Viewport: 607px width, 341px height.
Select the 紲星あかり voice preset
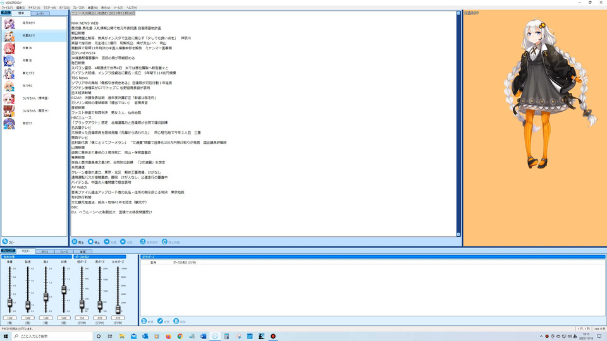coord(34,35)
